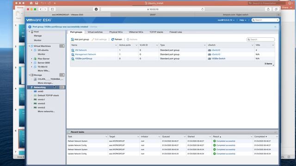Select the Server-3050 virtual machine

click(x=43, y=63)
